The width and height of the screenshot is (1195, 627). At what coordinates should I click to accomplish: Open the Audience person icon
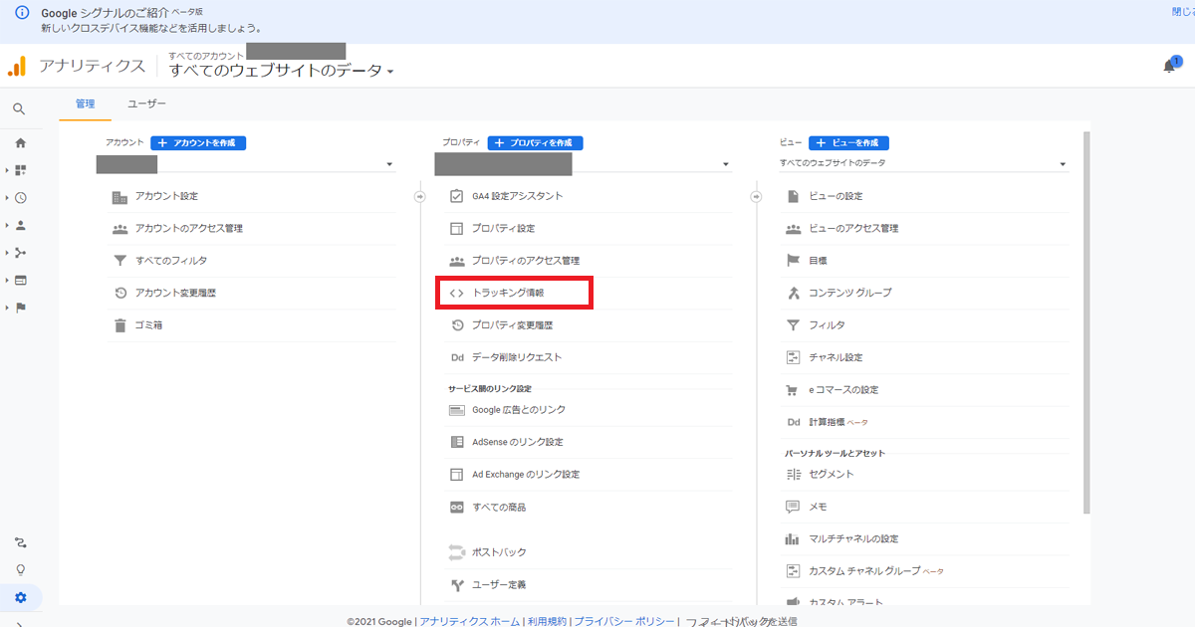pos(20,225)
